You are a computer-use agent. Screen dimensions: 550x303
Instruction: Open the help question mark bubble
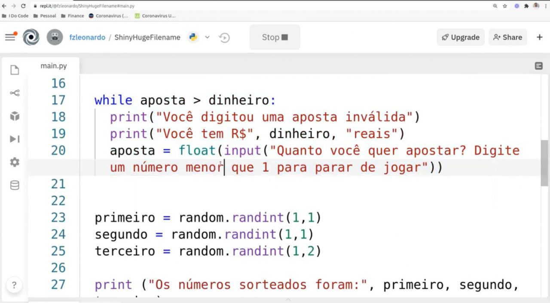coord(14,285)
